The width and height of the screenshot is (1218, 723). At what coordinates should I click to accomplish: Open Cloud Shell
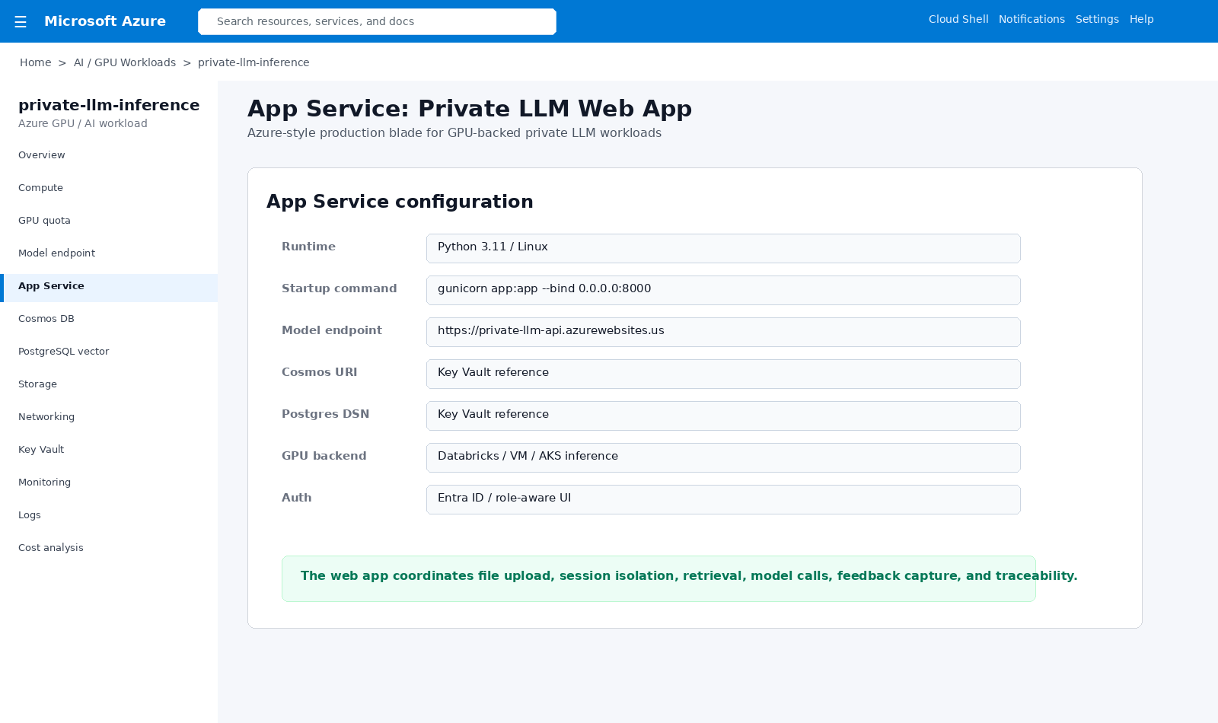point(958,20)
